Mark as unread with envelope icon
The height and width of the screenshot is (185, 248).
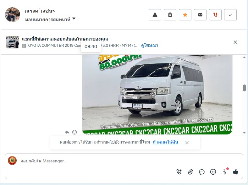point(200,15)
